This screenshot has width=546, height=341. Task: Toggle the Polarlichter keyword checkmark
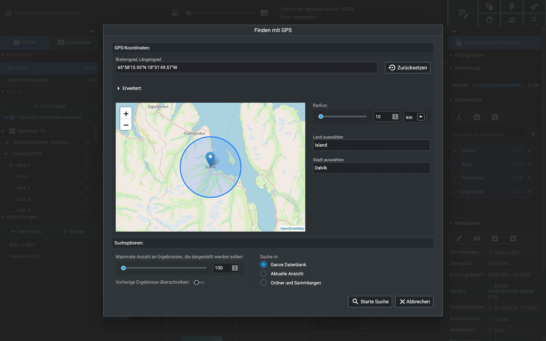(x=456, y=178)
